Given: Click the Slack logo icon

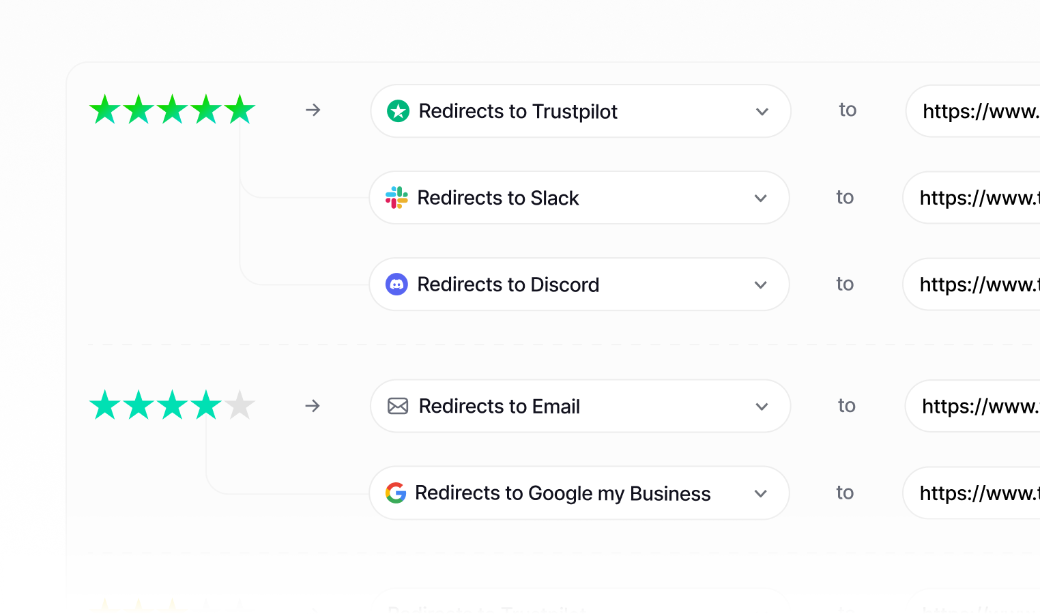Looking at the screenshot, I should tap(396, 198).
